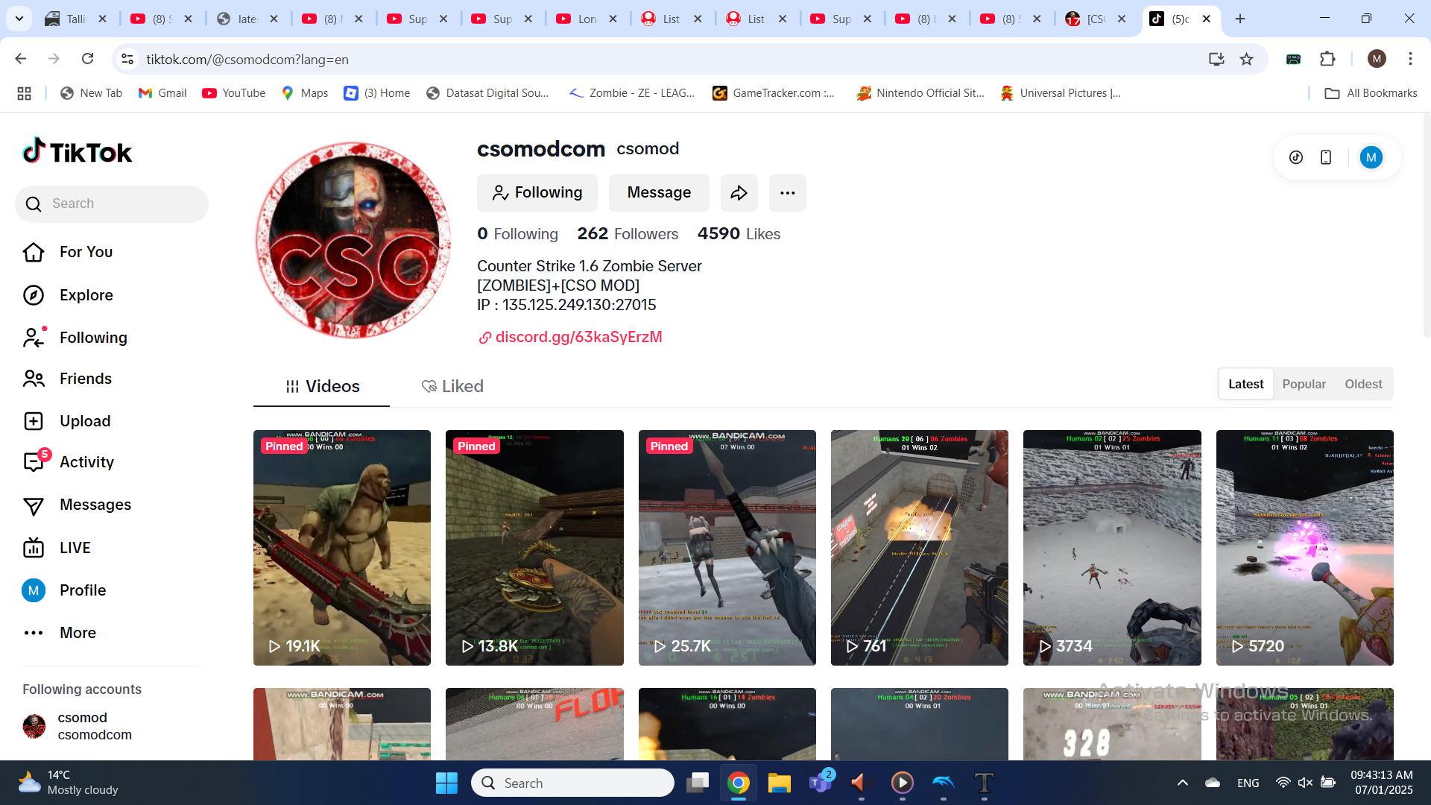1431x805 pixels.
Task: Select the Videos tab
Action: point(322,386)
